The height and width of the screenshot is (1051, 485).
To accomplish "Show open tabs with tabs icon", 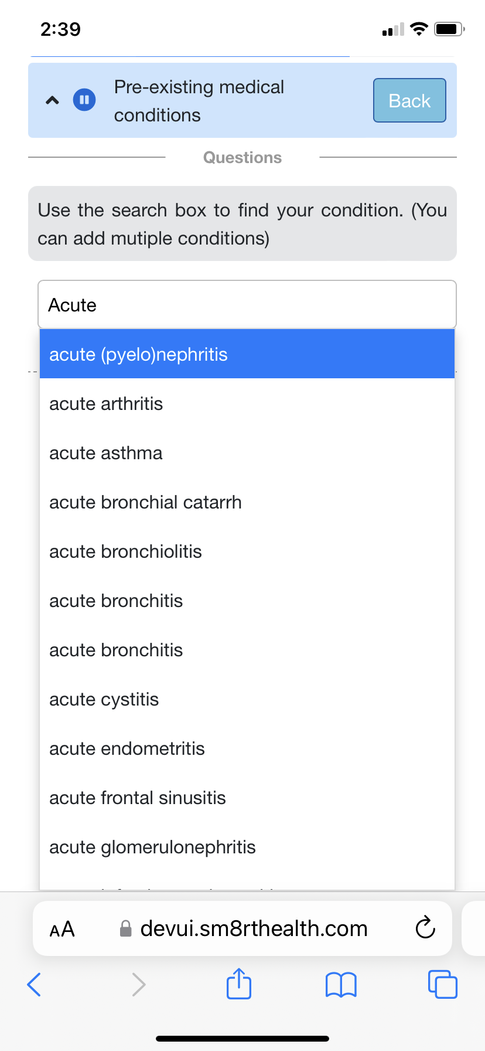I will (x=443, y=984).
